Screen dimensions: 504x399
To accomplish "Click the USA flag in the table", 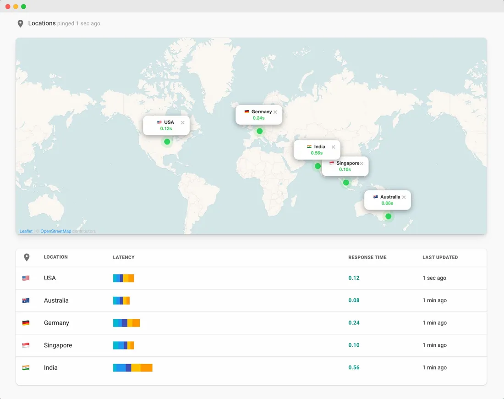I will pos(26,278).
